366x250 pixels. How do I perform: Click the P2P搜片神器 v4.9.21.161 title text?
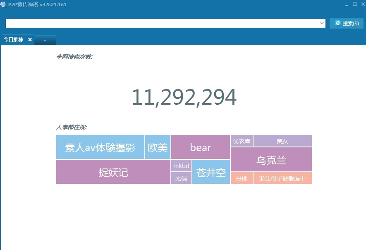(x=37, y=5)
